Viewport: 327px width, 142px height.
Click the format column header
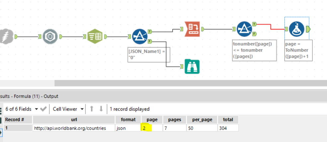click(x=128, y=120)
